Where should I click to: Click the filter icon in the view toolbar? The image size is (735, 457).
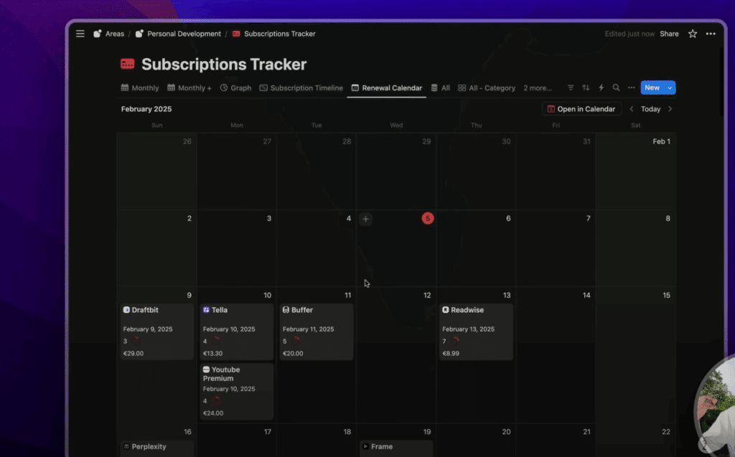(571, 88)
